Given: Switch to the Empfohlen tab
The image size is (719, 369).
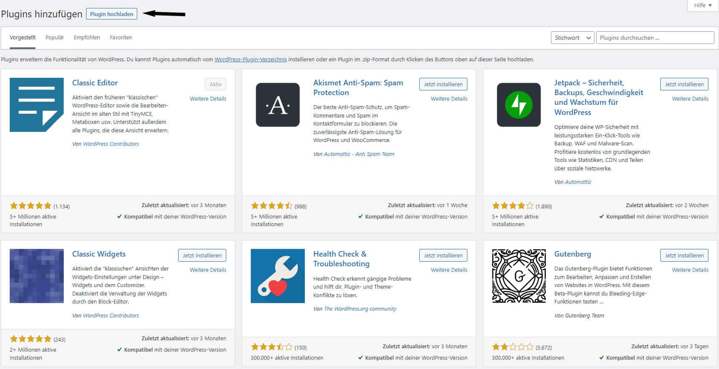Looking at the screenshot, I should click(x=87, y=38).
